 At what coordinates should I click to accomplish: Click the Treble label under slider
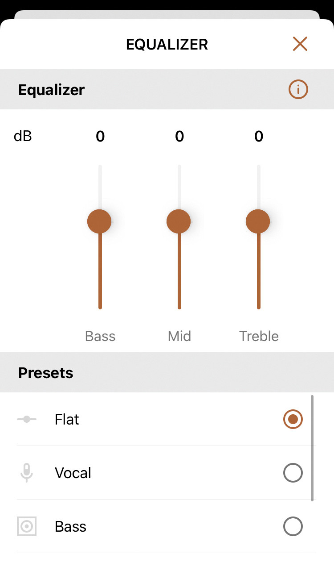(x=259, y=336)
